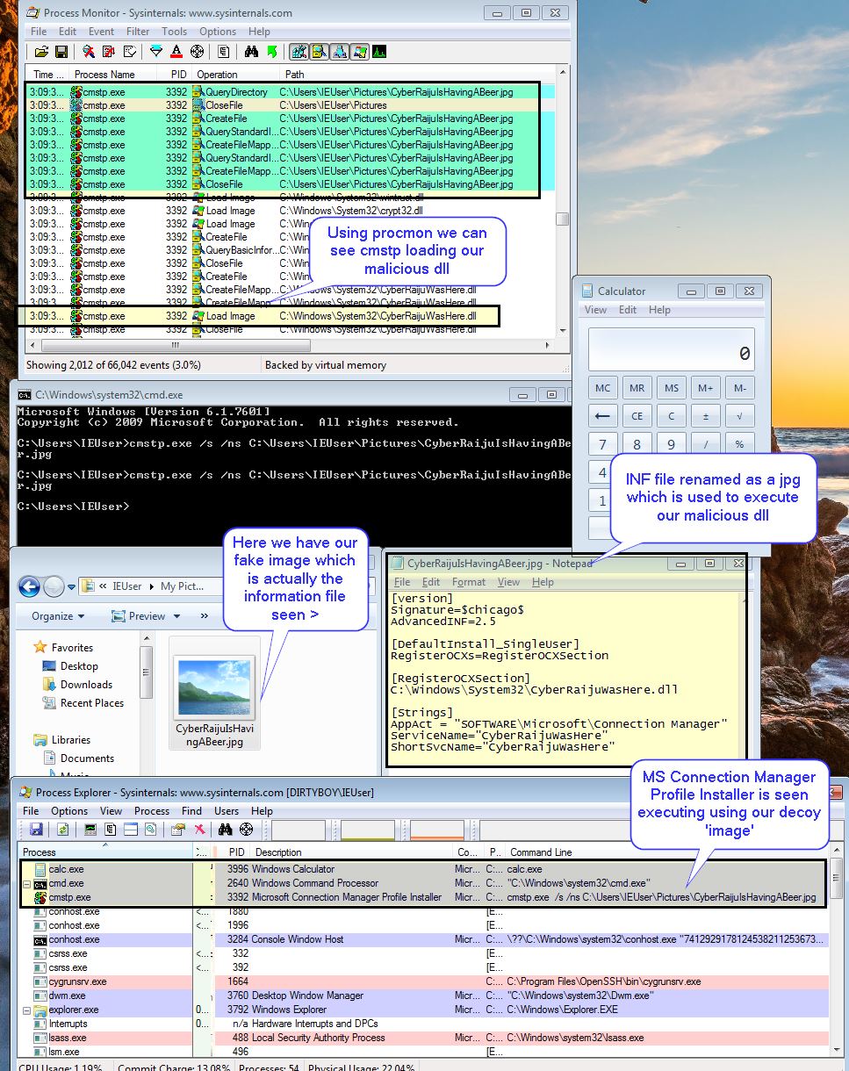Toggle Show Lower Pane icon in Process Explorer
849x1071 pixels.
coord(131,829)
